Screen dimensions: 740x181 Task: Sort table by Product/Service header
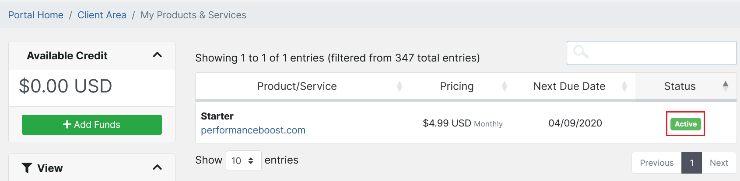click(x=297, y=86)
